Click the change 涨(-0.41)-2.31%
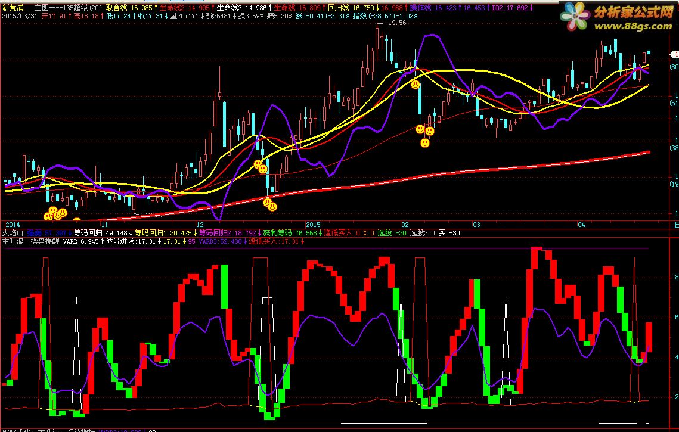Image resolution: width=679 pixels, height=432 pixels. (x=323, y=16)
